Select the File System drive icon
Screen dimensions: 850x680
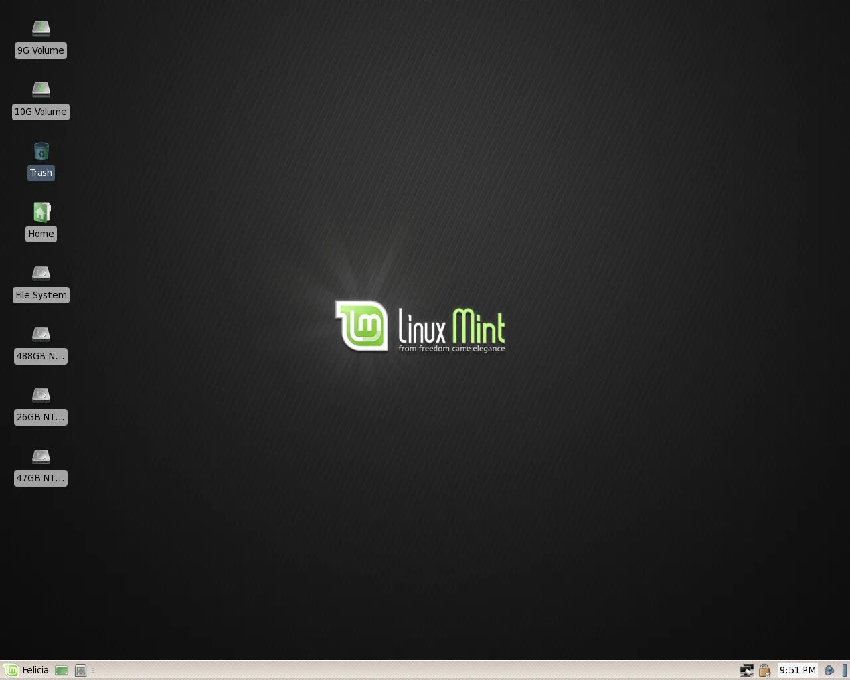(41, 273)
